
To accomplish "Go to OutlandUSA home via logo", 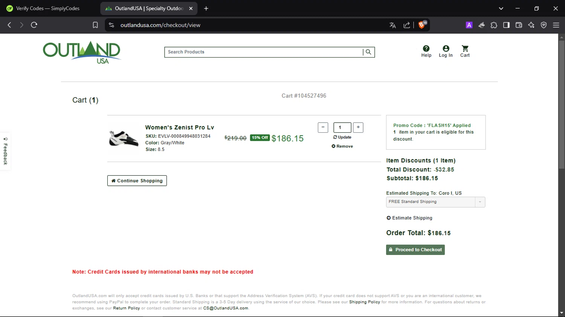I will pos(82,52).
